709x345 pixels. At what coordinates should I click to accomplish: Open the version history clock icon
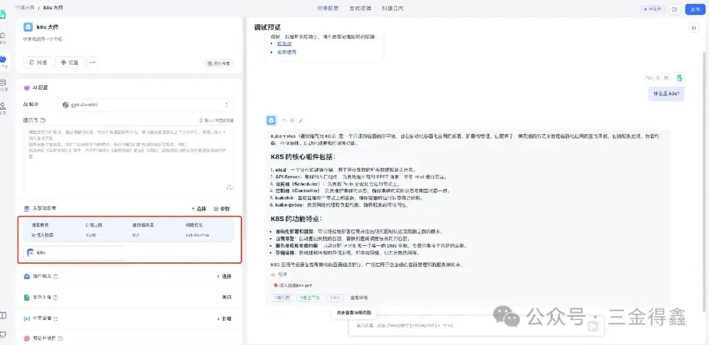675,9
